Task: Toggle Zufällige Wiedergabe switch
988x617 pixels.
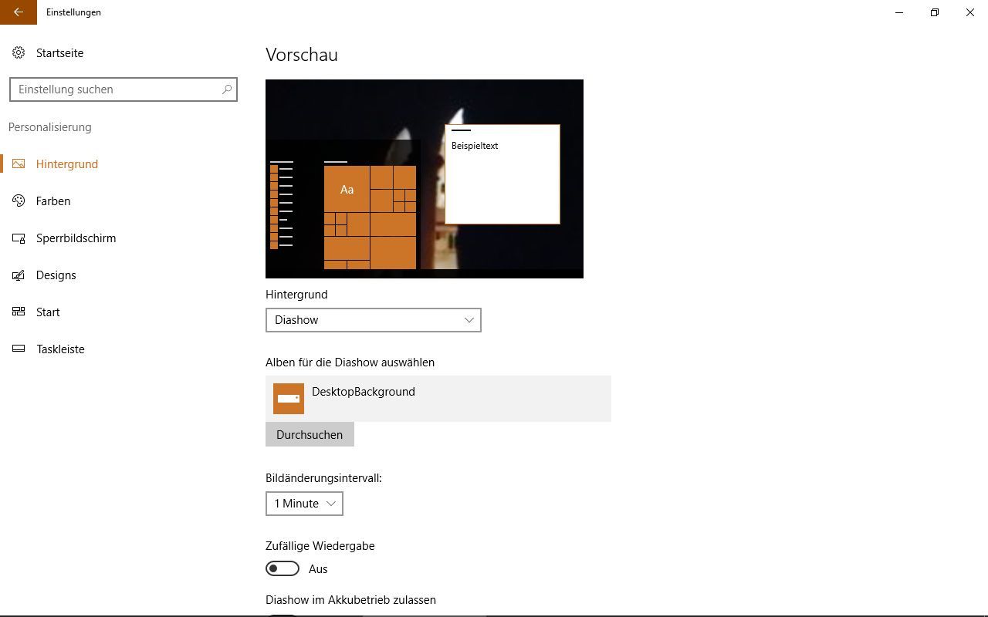Action: coord(283,569)
